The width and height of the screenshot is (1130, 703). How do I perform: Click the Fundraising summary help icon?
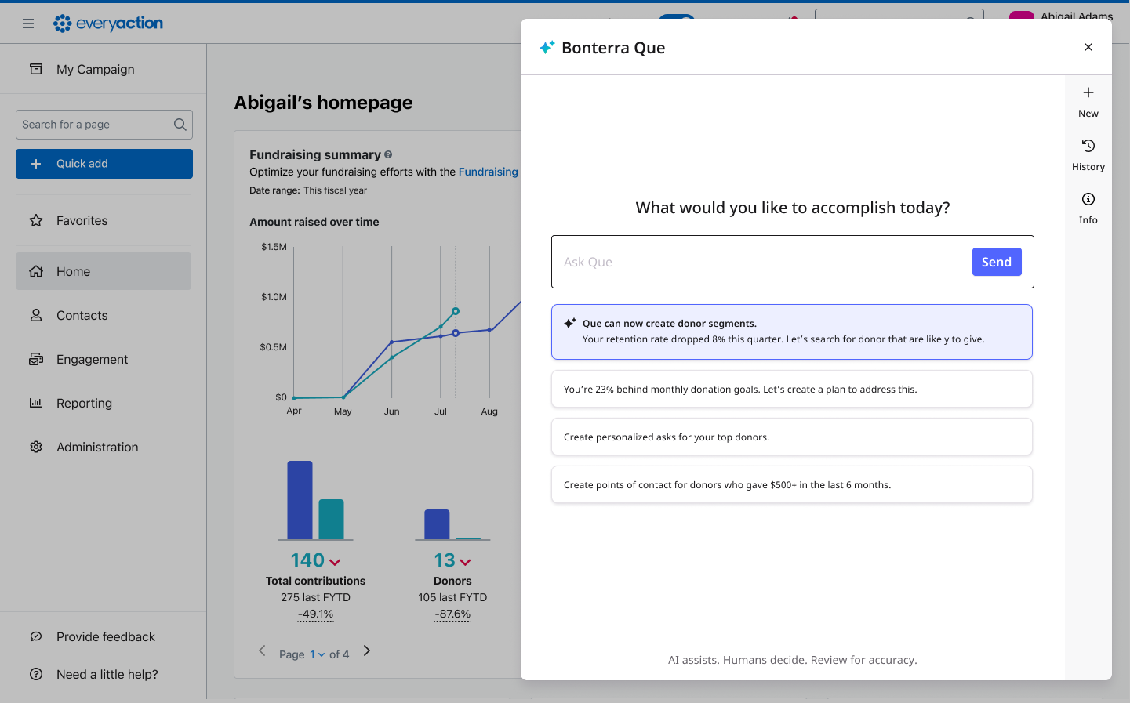[x=388, y=155]
